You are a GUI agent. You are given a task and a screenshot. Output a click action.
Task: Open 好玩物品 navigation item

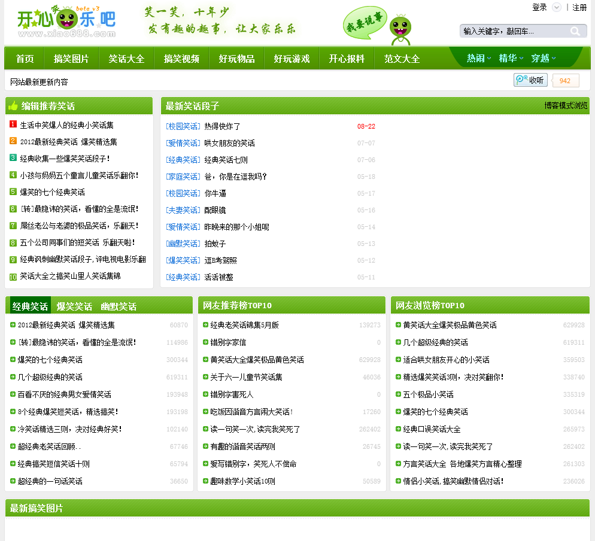(236, 59)
